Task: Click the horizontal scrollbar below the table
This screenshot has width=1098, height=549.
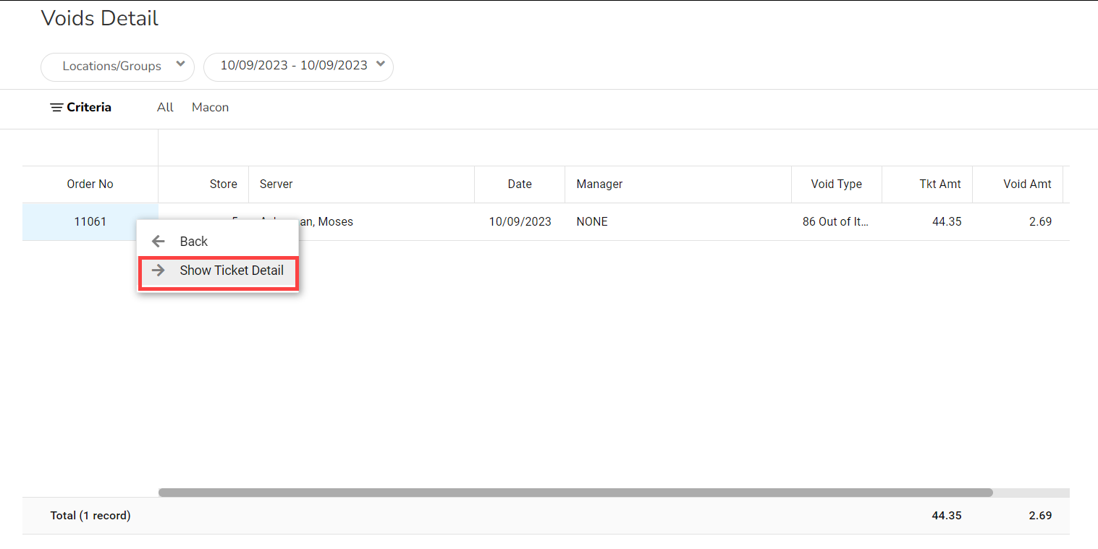Action: 575,493
